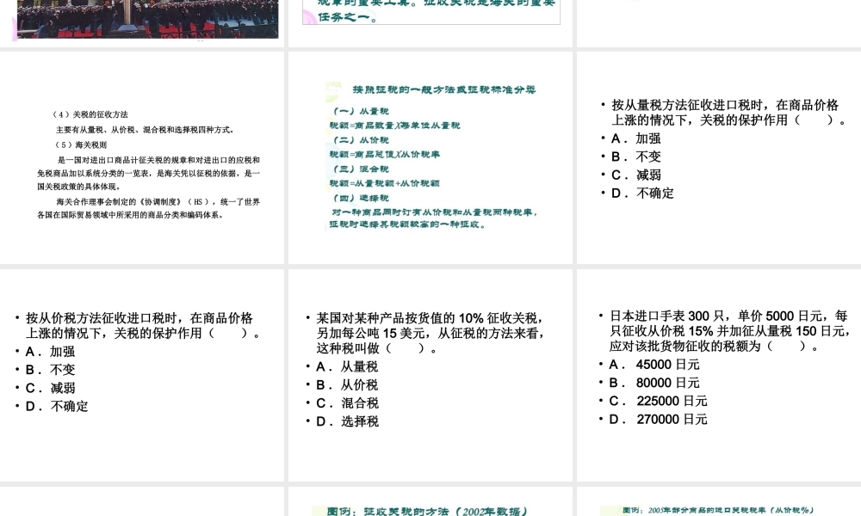
Task: Select answer D．不确定 in the top-right question
Action: [x=633, y=193]
